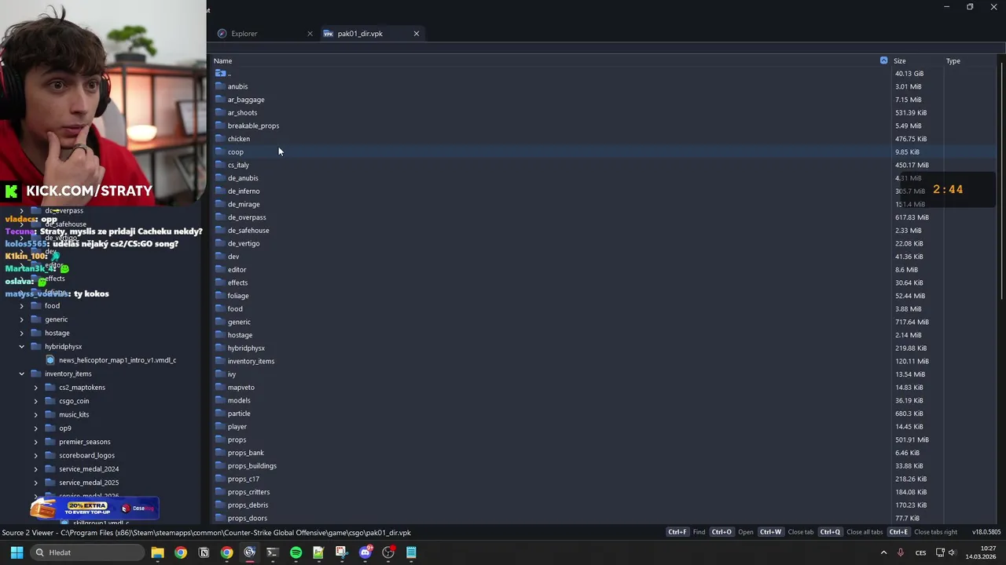Sort by the Size column header
The width and height of the screenshot is (1006, 565).
[899, 60]
